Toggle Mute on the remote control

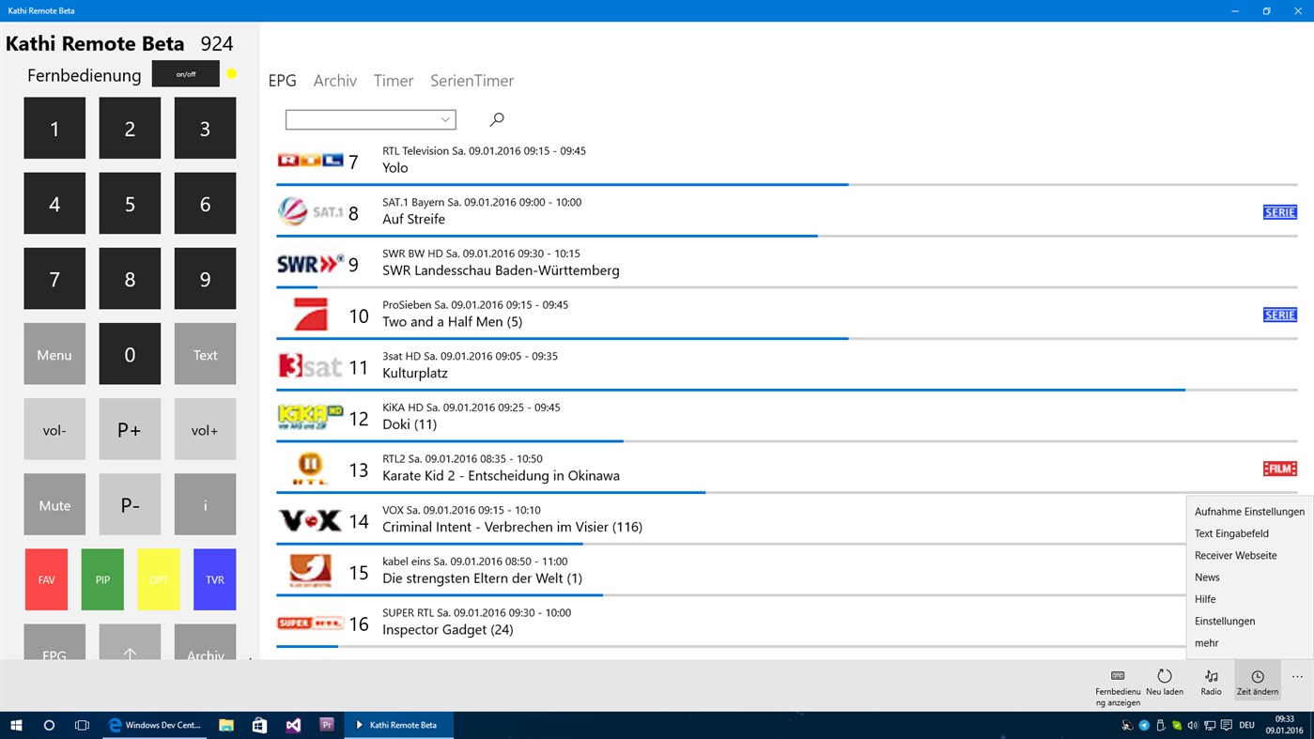click(54, 504)
